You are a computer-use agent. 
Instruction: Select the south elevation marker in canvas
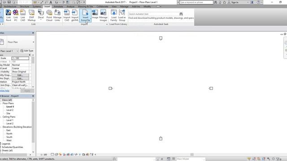point(161,138)
